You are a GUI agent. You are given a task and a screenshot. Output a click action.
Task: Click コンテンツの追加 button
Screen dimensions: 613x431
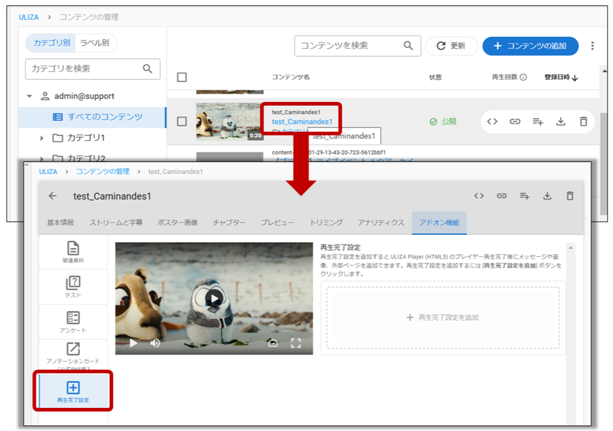click(x=530, y=46)
